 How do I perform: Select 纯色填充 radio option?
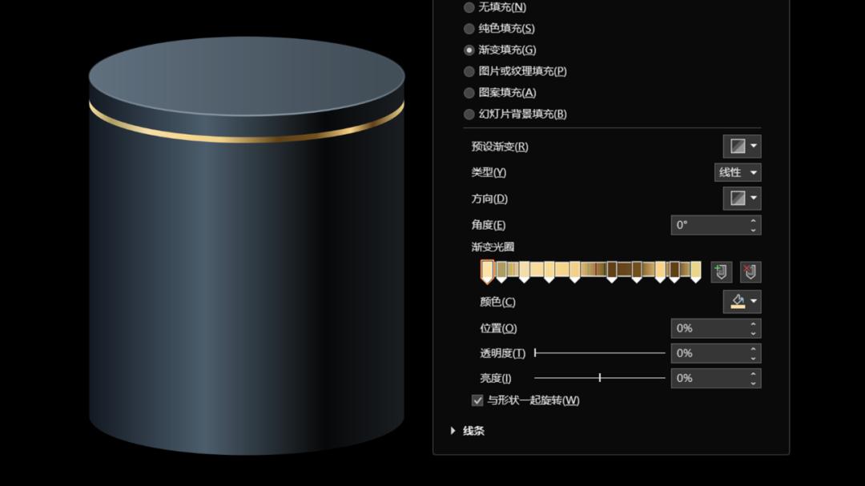469,28
